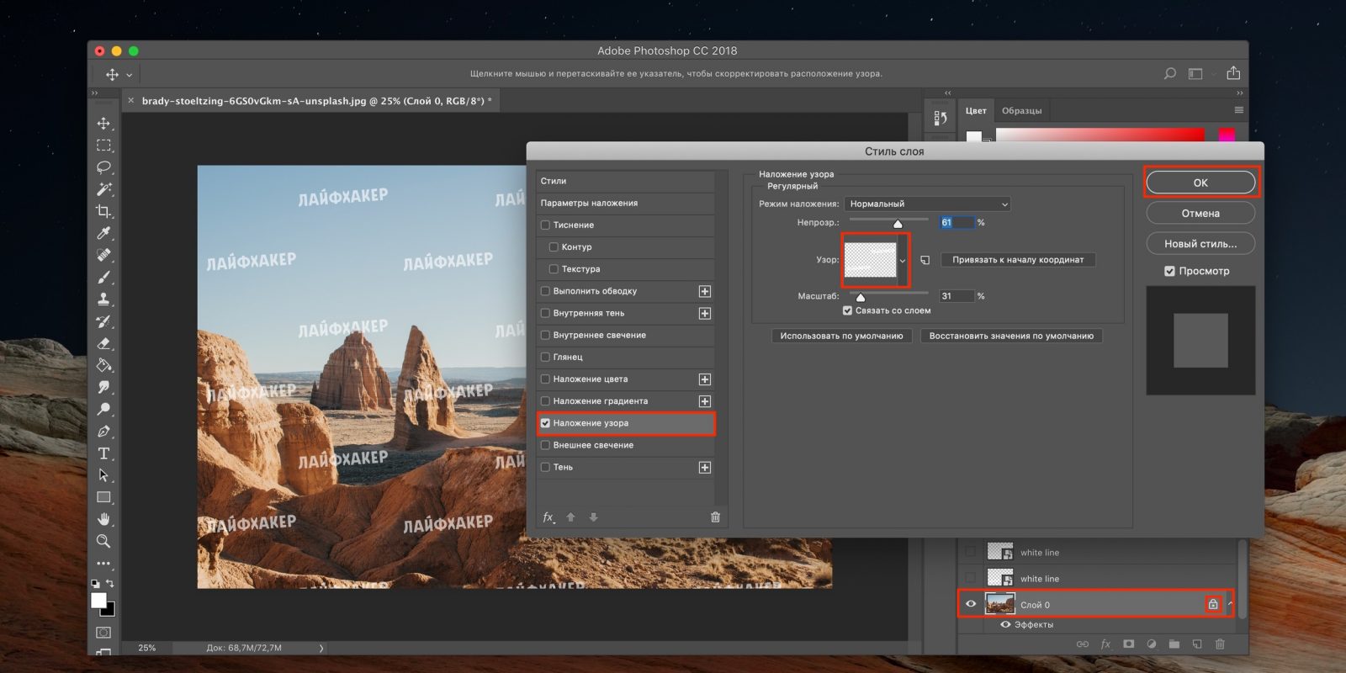The height and width of the screenshot is (673, 1346).
Task: Select the Hand tool
Action: 103,519
